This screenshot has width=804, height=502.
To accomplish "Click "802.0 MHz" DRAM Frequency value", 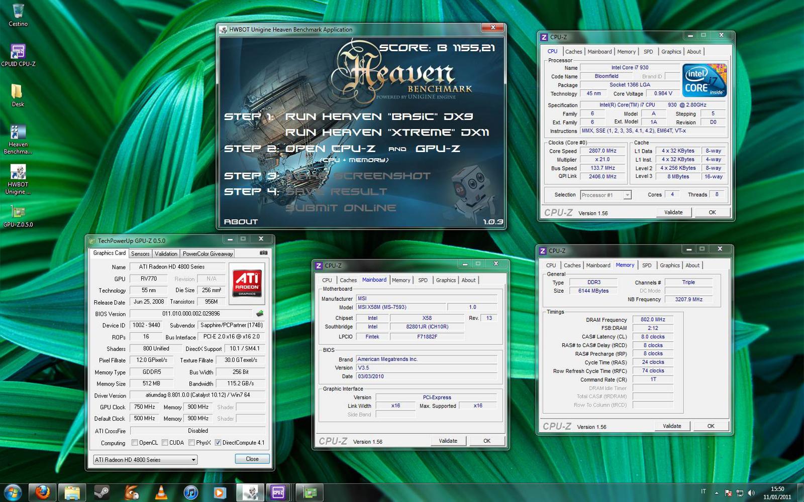I will [653, 320].
